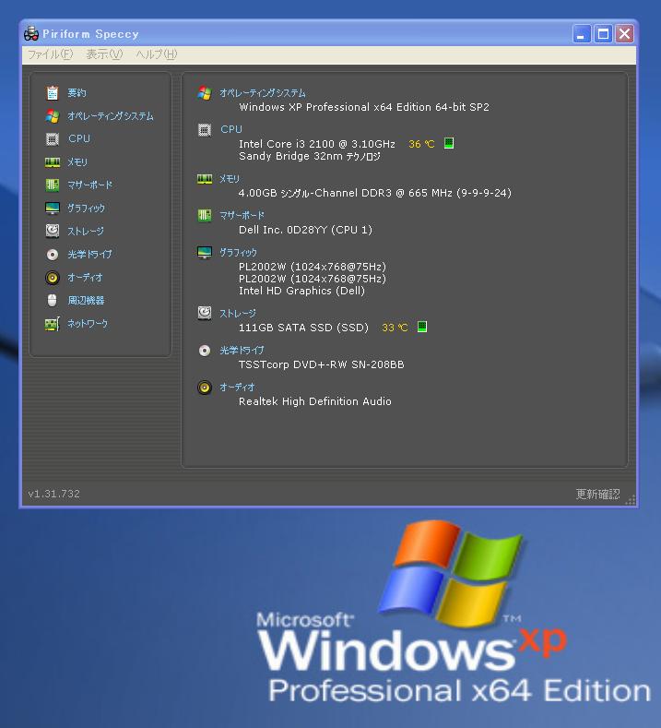Image resolution: width=661 pixels, height=728 pixels.
Task: Click the グラフィック heading link in the summary
Action: click(x=238, y=252)
